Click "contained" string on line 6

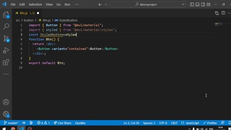point(78,49)
